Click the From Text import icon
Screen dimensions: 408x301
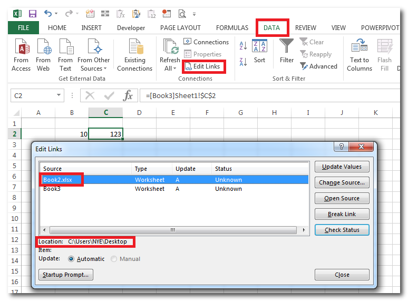tap(65, 48)
